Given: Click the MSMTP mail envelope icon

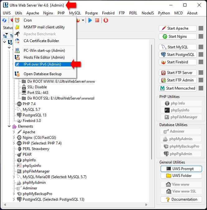Looking at the screenshot, I should [17, 27].
